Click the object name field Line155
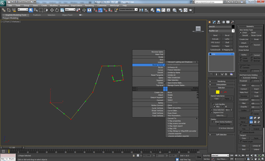This screenshot has width=265, height=161. pos(220,27)
